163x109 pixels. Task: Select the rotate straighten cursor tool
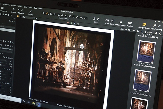click(58, 15)
